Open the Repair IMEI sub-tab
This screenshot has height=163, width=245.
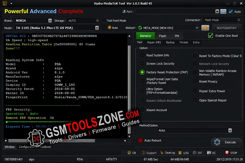(x=154, y=42)
